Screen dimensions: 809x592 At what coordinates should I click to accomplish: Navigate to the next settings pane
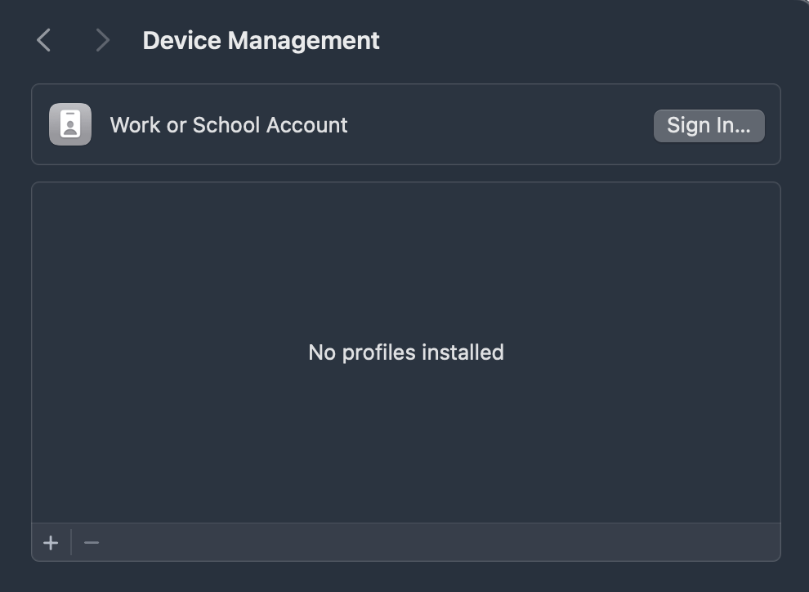coord(102,40)
